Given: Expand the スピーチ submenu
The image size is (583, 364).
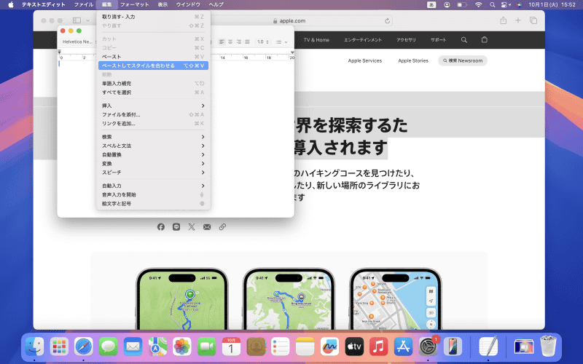Looking at the screenshot, I should point(153,173).
